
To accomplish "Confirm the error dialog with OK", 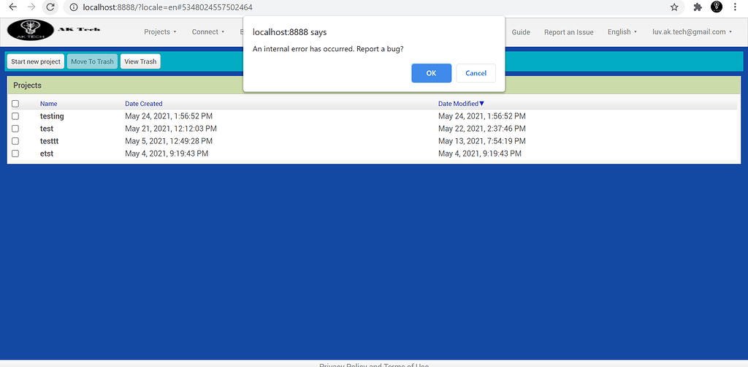I will [431, 73].
